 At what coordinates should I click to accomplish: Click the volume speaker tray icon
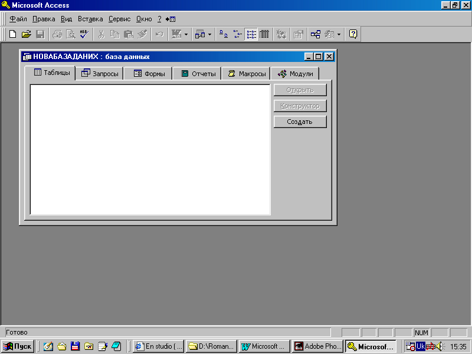tap(440, 346)
